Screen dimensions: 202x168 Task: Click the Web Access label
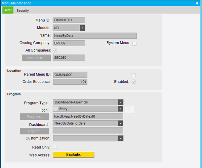pyautogui.click(x=40, y=155)
